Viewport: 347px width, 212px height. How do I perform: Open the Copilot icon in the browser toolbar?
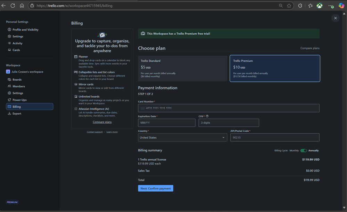(341, 6)
